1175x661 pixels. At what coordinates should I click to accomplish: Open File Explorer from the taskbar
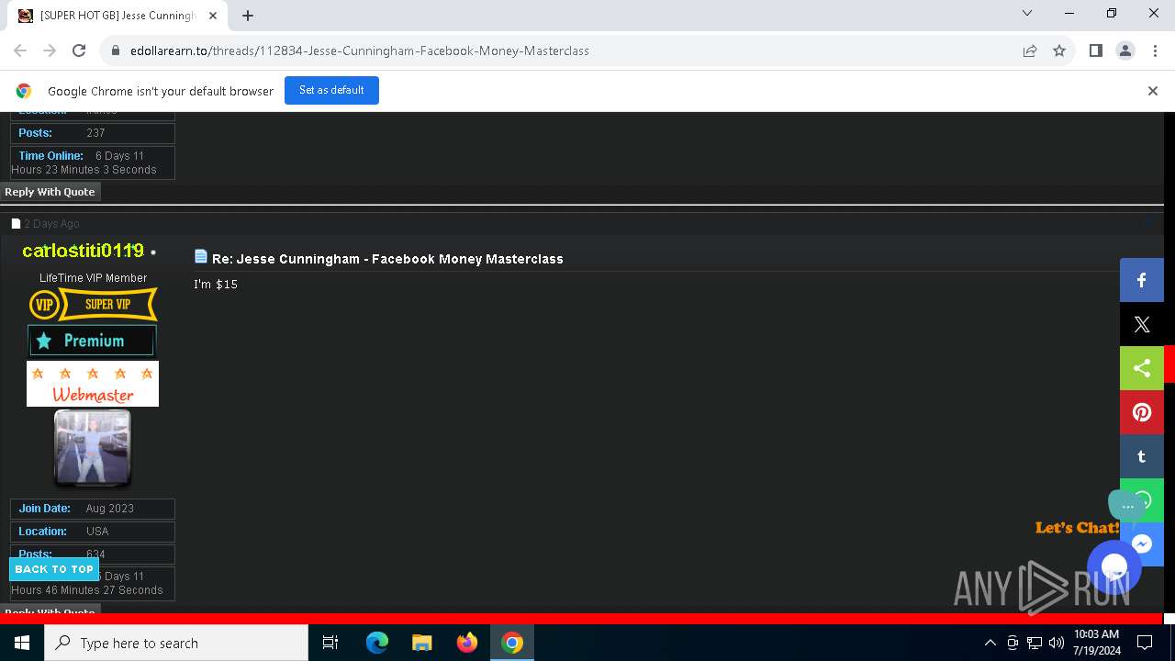click(x=422, y=643)
